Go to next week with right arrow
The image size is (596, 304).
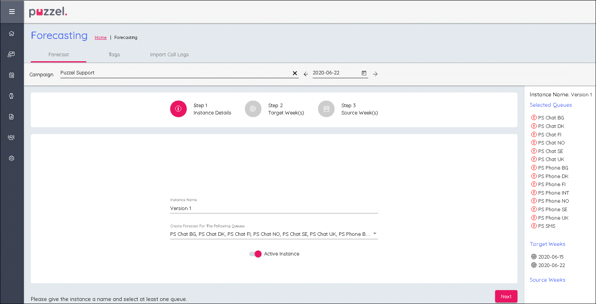tap(375, 74)
